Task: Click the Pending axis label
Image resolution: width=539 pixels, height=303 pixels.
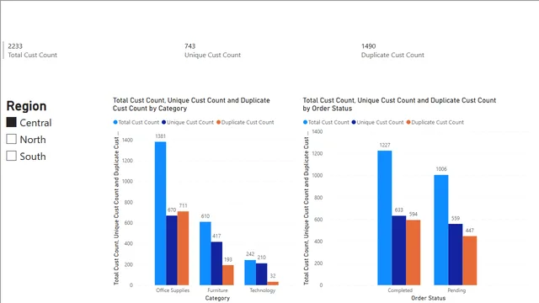Action: coord(456,290)
